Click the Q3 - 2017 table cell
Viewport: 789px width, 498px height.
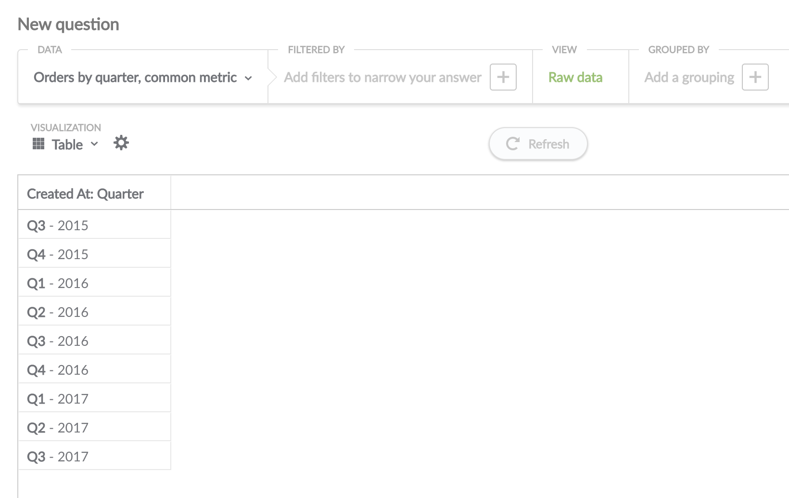57,456
